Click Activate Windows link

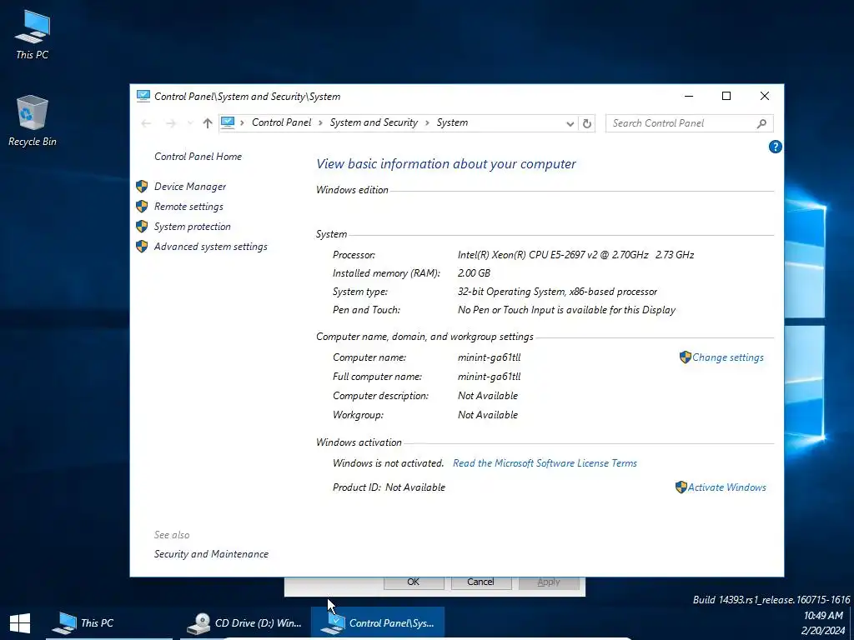tap(726, 487)
